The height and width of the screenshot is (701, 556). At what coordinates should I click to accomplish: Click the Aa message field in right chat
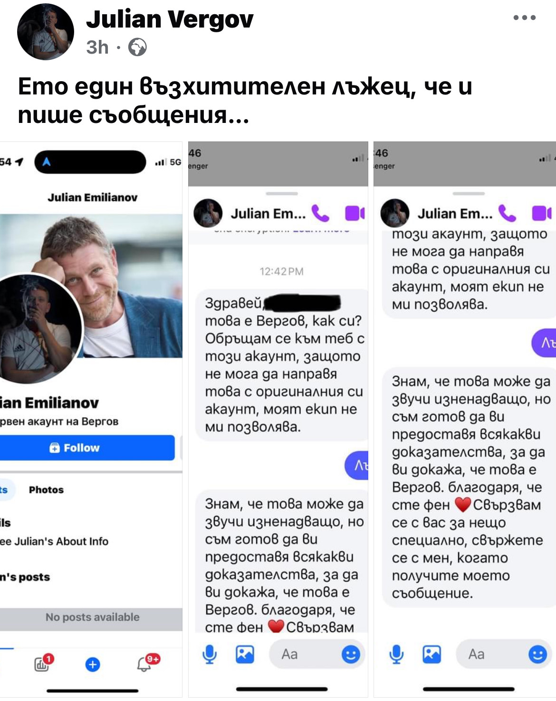pyautogui.click(x=504, y=654)
